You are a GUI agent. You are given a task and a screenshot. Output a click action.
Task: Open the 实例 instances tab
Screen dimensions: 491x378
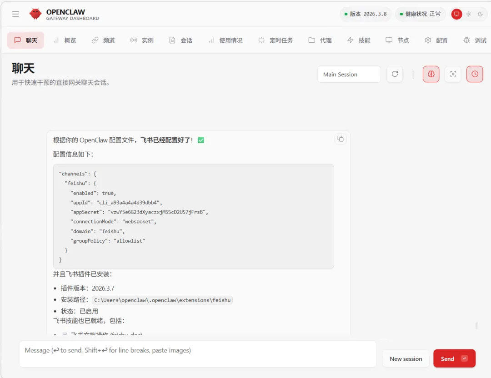142,40
